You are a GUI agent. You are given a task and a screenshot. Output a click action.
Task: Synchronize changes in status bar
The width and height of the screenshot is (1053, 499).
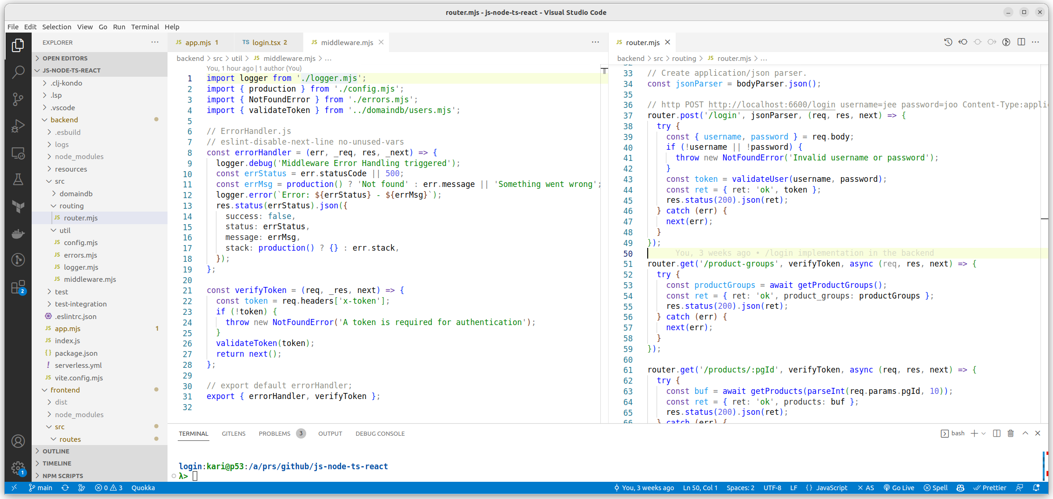65,488
